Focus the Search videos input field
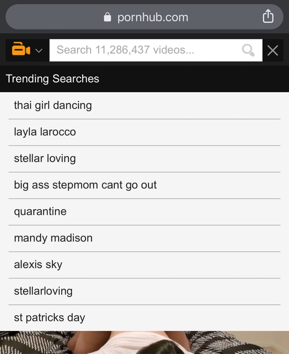The image size is (289, 354). [x=144, y=50]
